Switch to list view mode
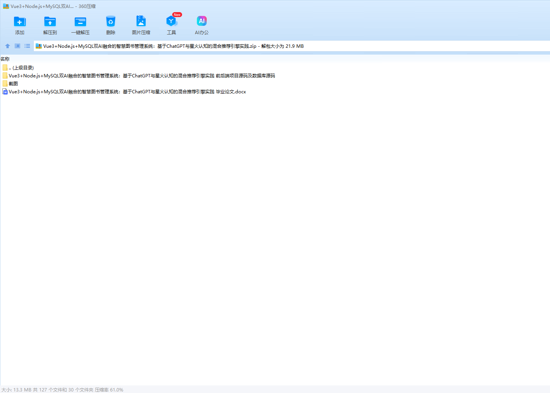 pyautogui.click(x=27, y=46)
